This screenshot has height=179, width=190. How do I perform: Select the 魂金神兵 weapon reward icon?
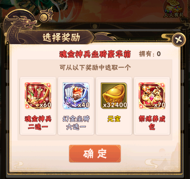tap(38, 95)
